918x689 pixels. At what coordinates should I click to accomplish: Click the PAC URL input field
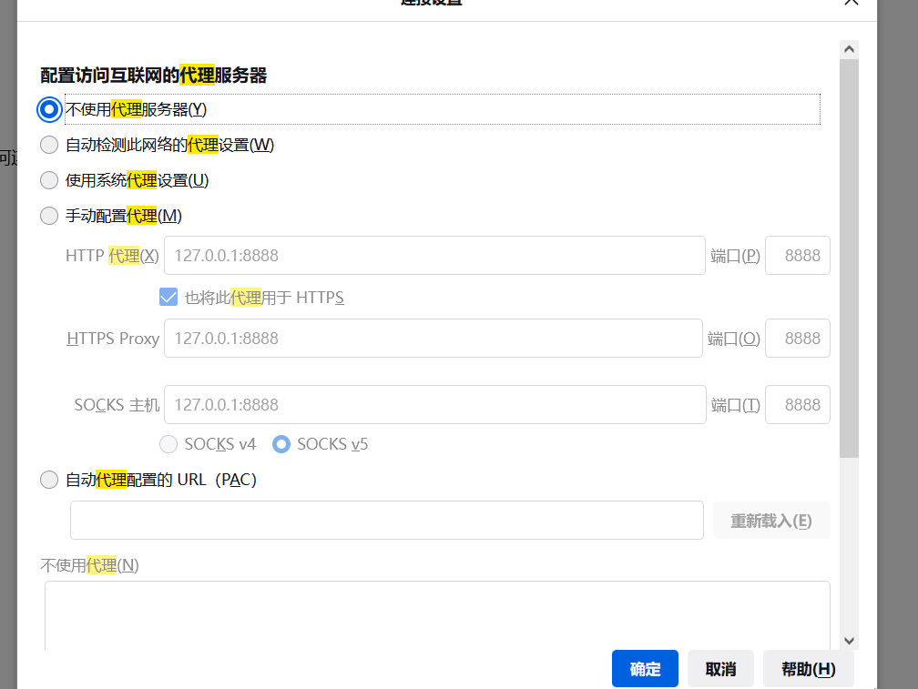click(386, 520)
